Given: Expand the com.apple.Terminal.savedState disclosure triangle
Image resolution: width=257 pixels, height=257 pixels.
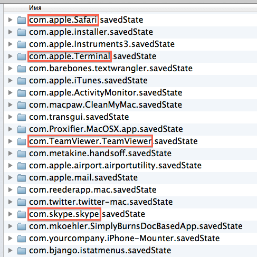Looking at the screenshot, I should 10,56.
